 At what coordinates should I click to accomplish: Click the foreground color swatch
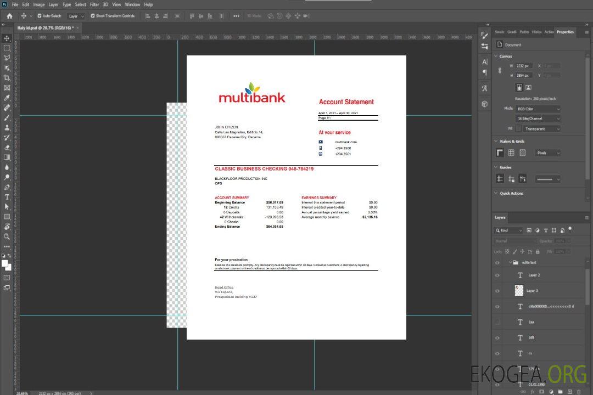pos(5,263)
